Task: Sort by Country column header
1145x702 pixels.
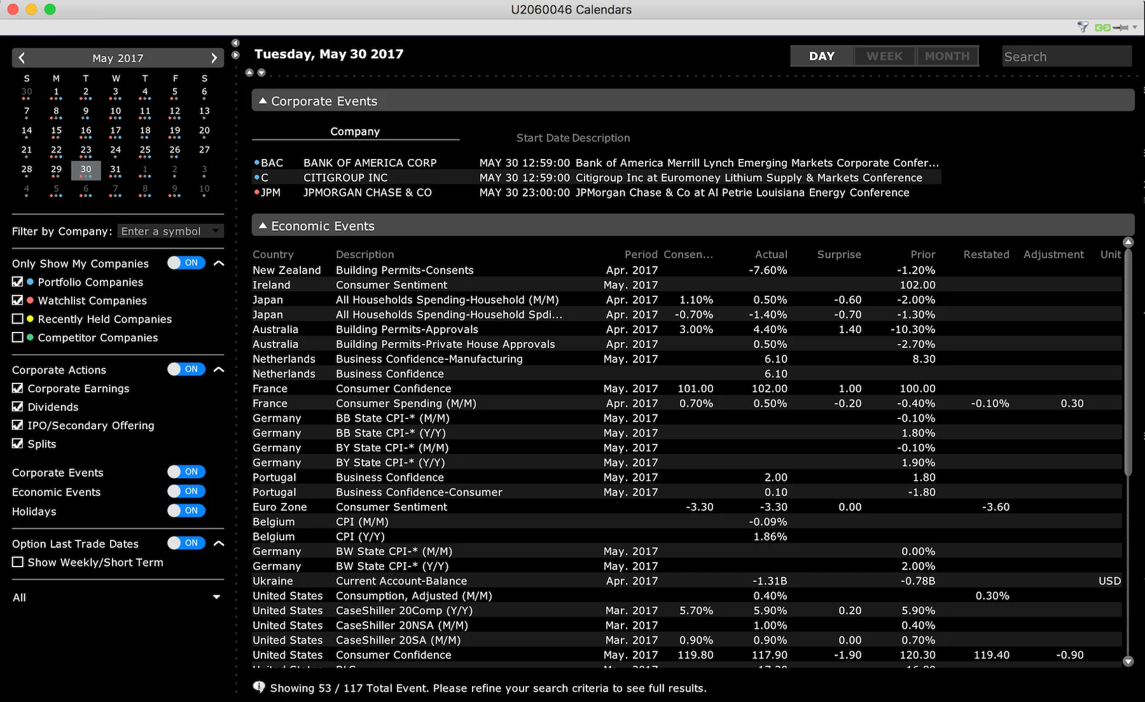Action: pyautogui.click(x=273, y=254)
